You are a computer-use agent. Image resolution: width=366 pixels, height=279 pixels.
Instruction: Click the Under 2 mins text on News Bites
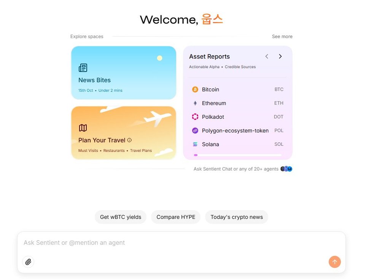coord(110,90)
